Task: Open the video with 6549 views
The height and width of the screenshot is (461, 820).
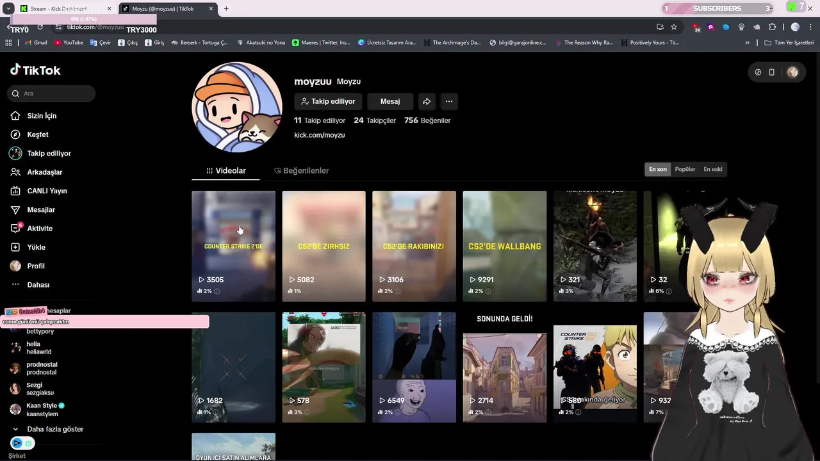Action: (414, 367)
